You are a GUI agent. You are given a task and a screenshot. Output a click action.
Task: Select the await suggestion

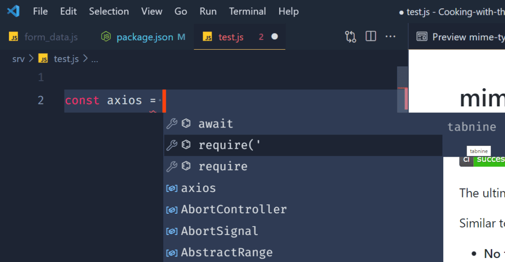pos(303,124)
